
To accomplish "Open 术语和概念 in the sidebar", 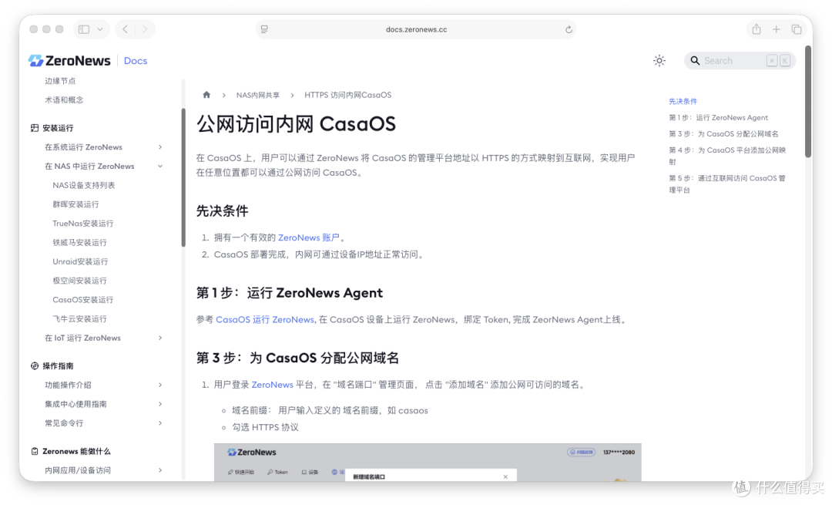I will pos(64,99).
